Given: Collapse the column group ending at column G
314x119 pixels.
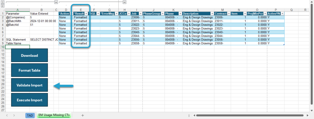Looking at the screenshot, I should click(x=124, y=2).
